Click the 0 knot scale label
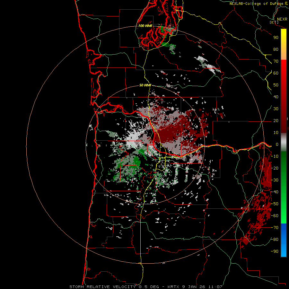 tap(277, 144)
